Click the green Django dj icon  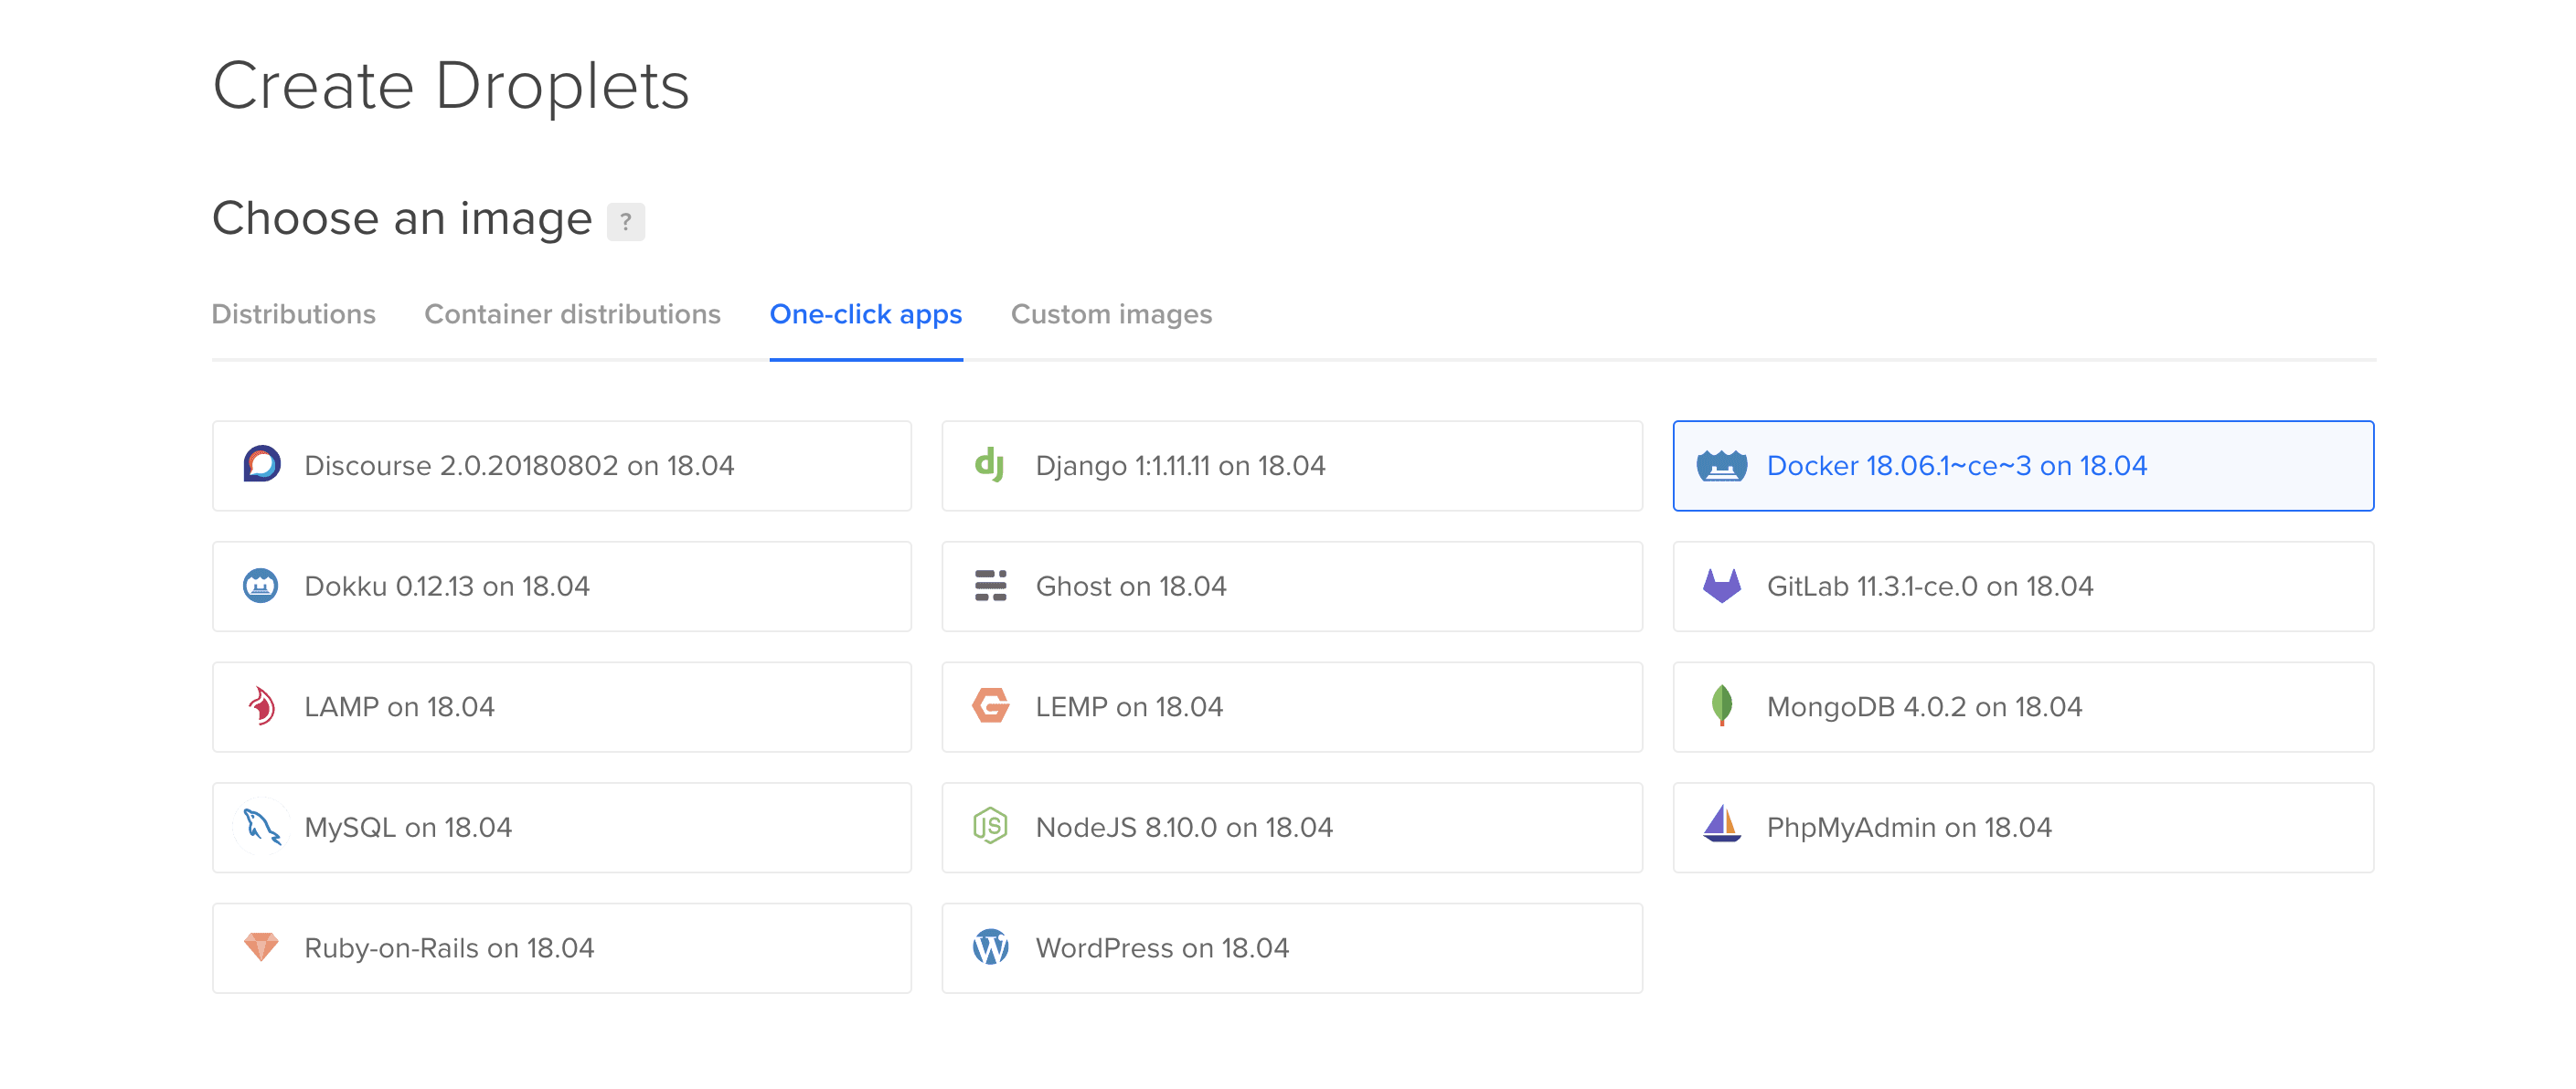point(990,465)
